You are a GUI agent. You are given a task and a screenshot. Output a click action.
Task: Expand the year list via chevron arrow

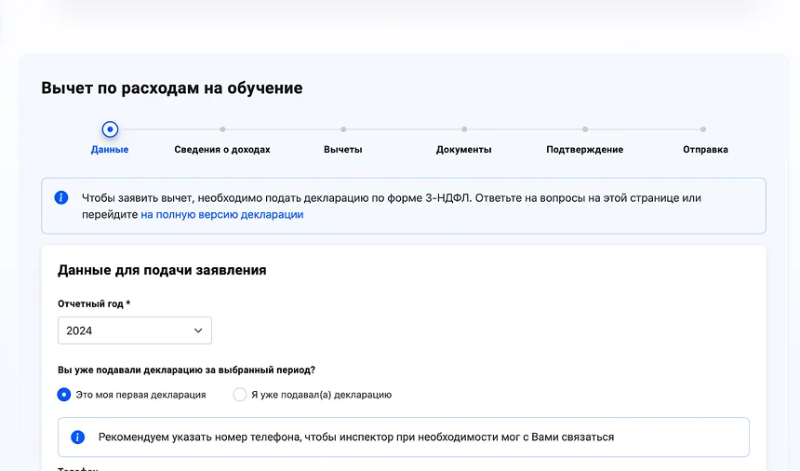point(198,330)
